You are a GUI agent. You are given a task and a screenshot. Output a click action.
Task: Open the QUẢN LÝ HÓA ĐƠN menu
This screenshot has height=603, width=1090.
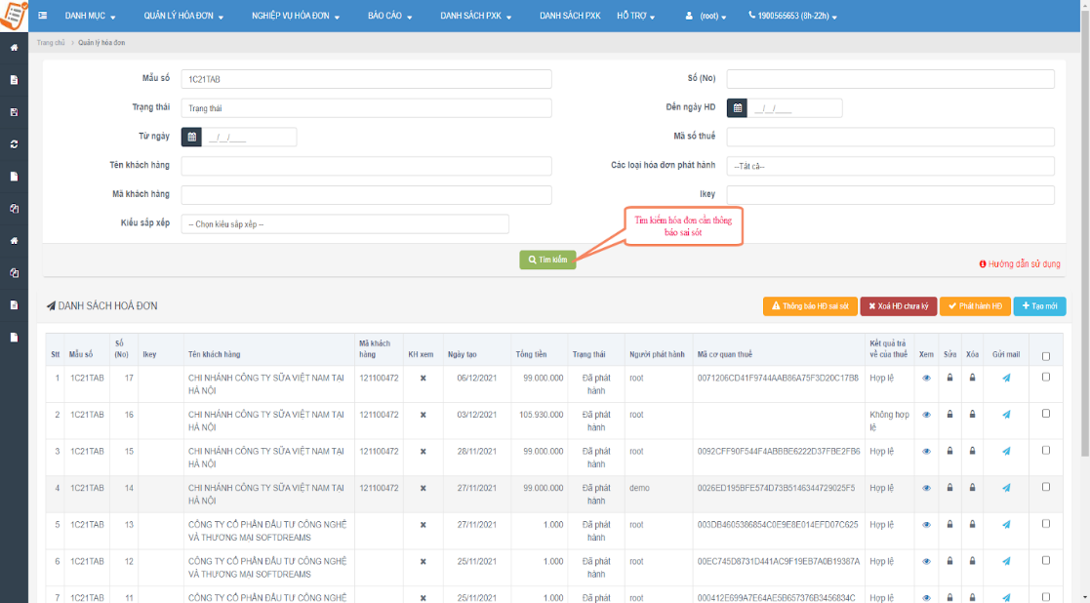183,17
